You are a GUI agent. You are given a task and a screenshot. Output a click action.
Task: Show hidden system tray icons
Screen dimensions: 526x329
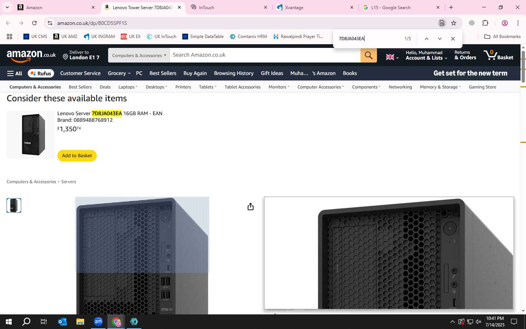pyautogui.click(x=452, y=322)
